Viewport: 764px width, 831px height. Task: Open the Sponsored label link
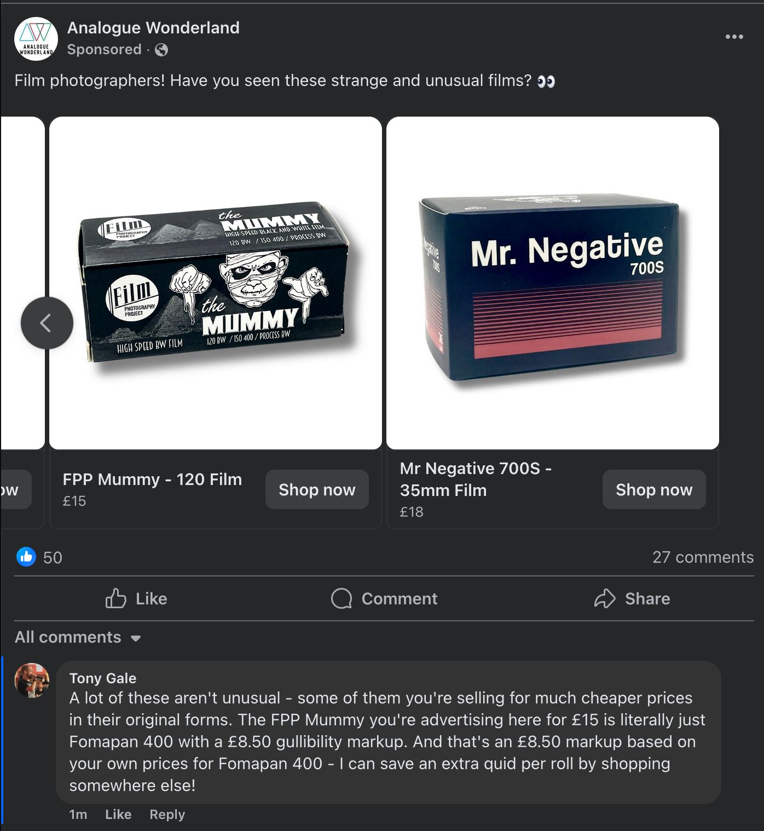click(x=104, y=50)
